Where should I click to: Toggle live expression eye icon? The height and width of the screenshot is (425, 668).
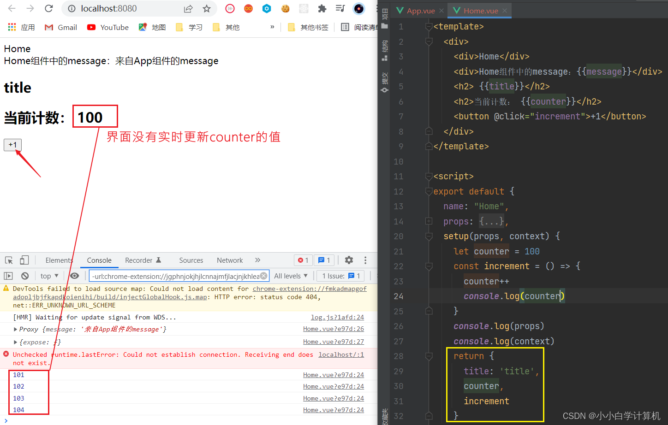pyautogui.click(x=74, y=276)
